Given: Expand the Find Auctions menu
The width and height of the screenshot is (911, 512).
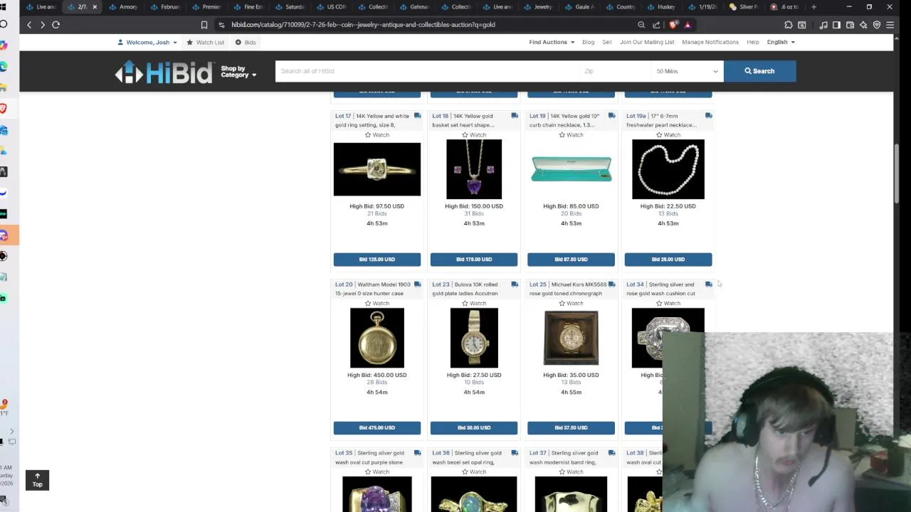Looking at the screenshot, I should [552, 42].
